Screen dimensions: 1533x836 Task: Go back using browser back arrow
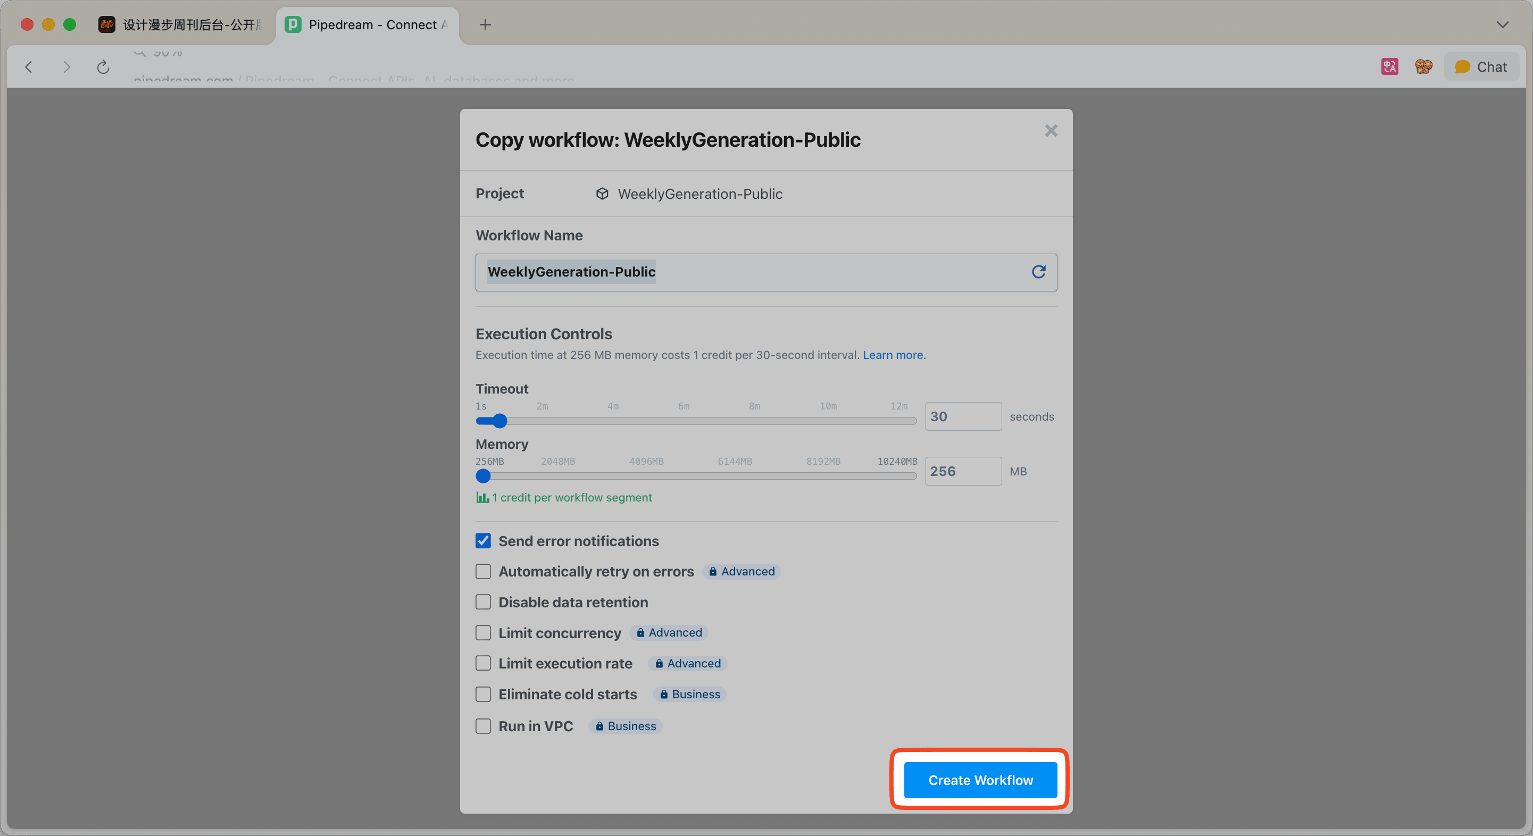(29, 67)
